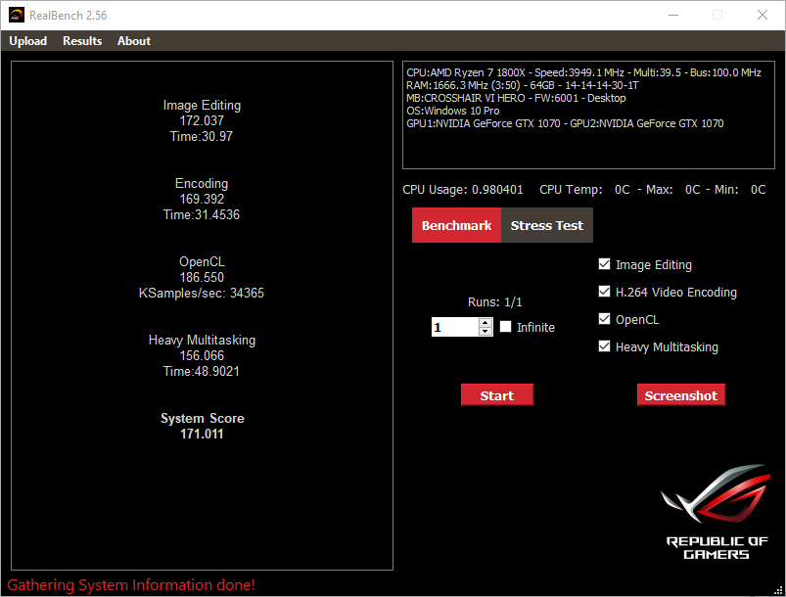Click the System Score value 171.011
The image size is (786, 597).
click(x=202, y=435)
